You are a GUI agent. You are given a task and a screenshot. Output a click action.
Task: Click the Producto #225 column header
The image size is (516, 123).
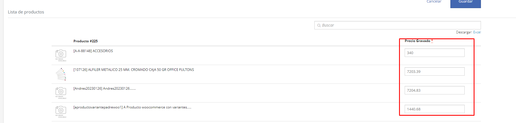86,41
